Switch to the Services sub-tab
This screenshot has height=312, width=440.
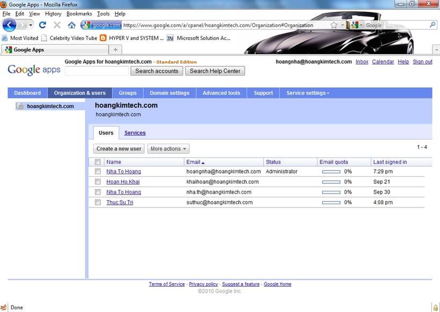135,133
